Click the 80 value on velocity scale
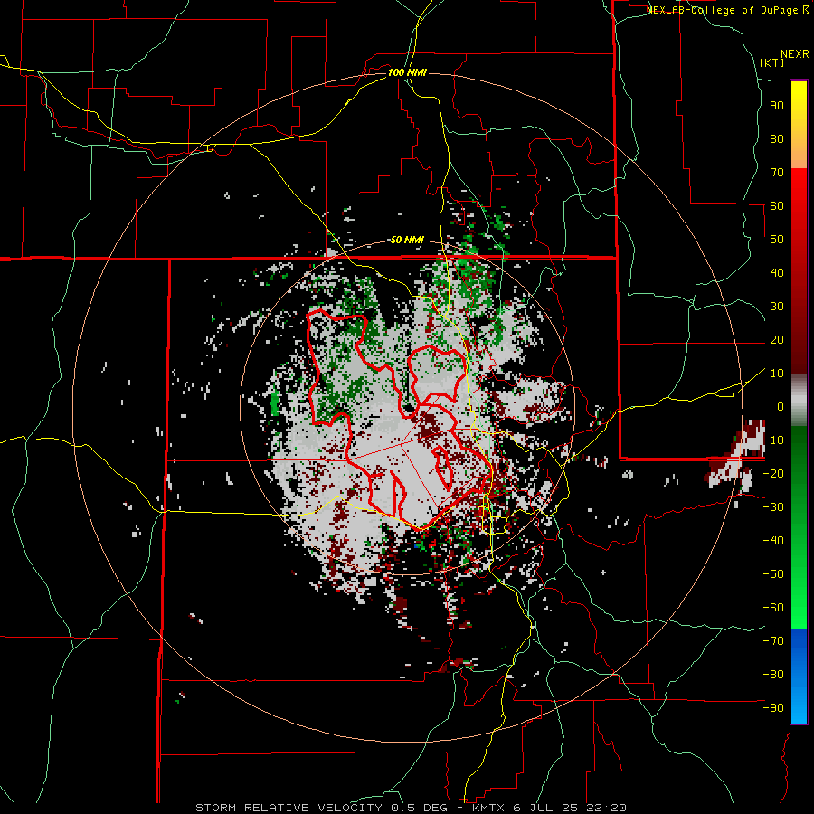 pos(777,139)
